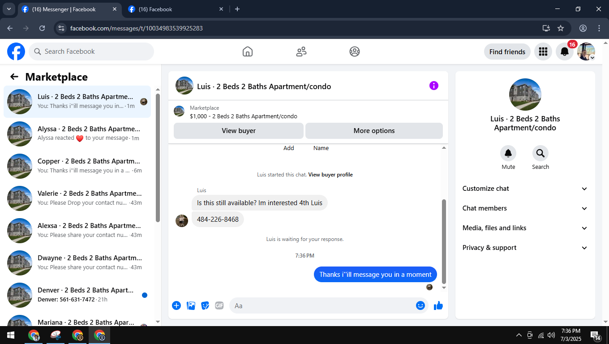Viewport: 609px width, 344px height.
Task: Send a thumbs-up like
Action: (x=438, y=305)
